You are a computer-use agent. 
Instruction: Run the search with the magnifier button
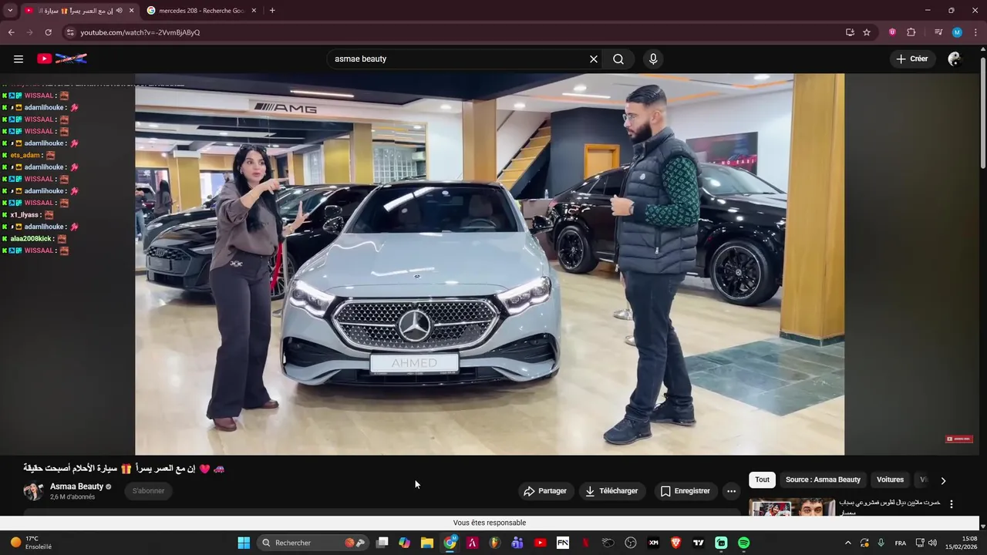(618, 59)
